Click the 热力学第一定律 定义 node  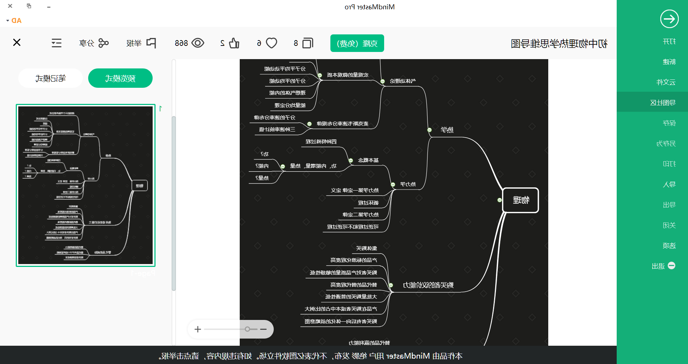[x=355, y=191]
